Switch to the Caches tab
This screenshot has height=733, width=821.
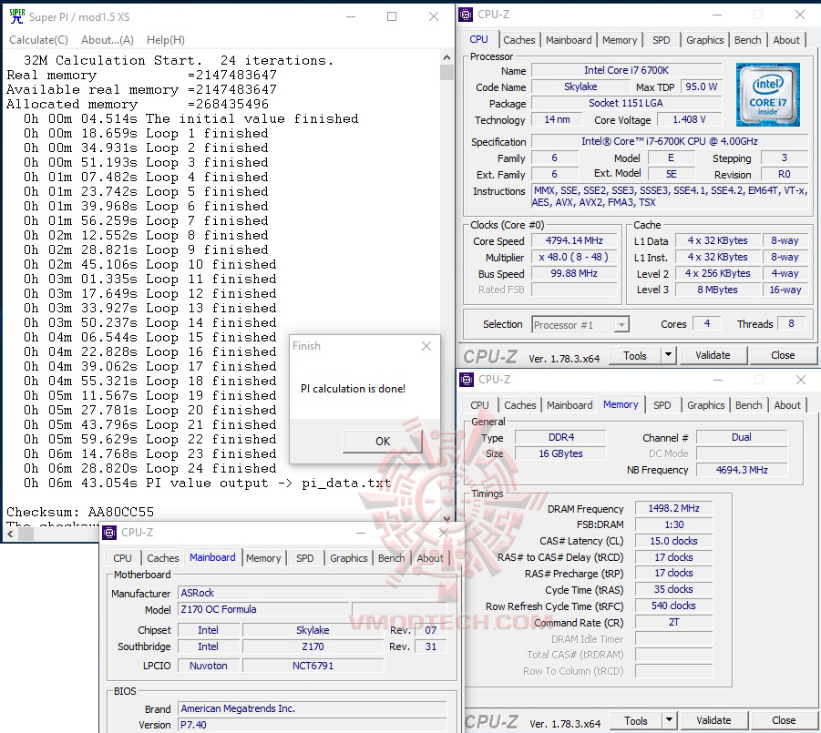(x=519, y=39)
